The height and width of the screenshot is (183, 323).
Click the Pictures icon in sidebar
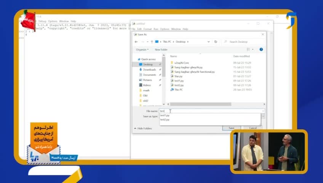point(141,80)
